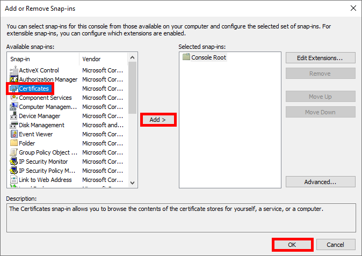Click the Folder snap-in icon
Screen dimensions: 362x256
[x=14, y=143]
